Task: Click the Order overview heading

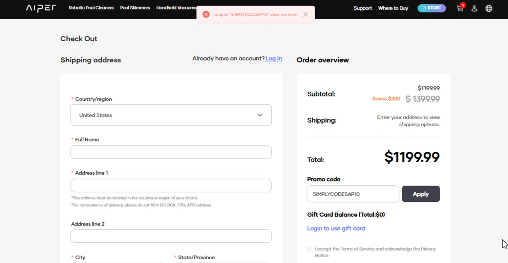Action: coord(323,60)
